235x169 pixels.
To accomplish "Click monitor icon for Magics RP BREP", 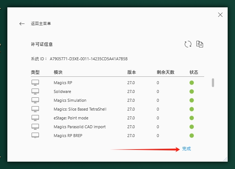I will 35,136.
